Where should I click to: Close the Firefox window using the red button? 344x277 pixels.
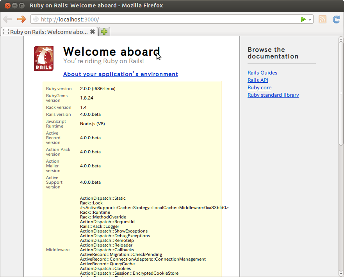pyautogui.click(x=7, y=5)
